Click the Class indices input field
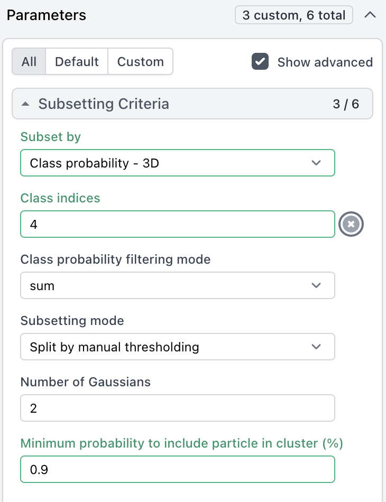Viewport: 386px width, 502px height. pos(177,225)
